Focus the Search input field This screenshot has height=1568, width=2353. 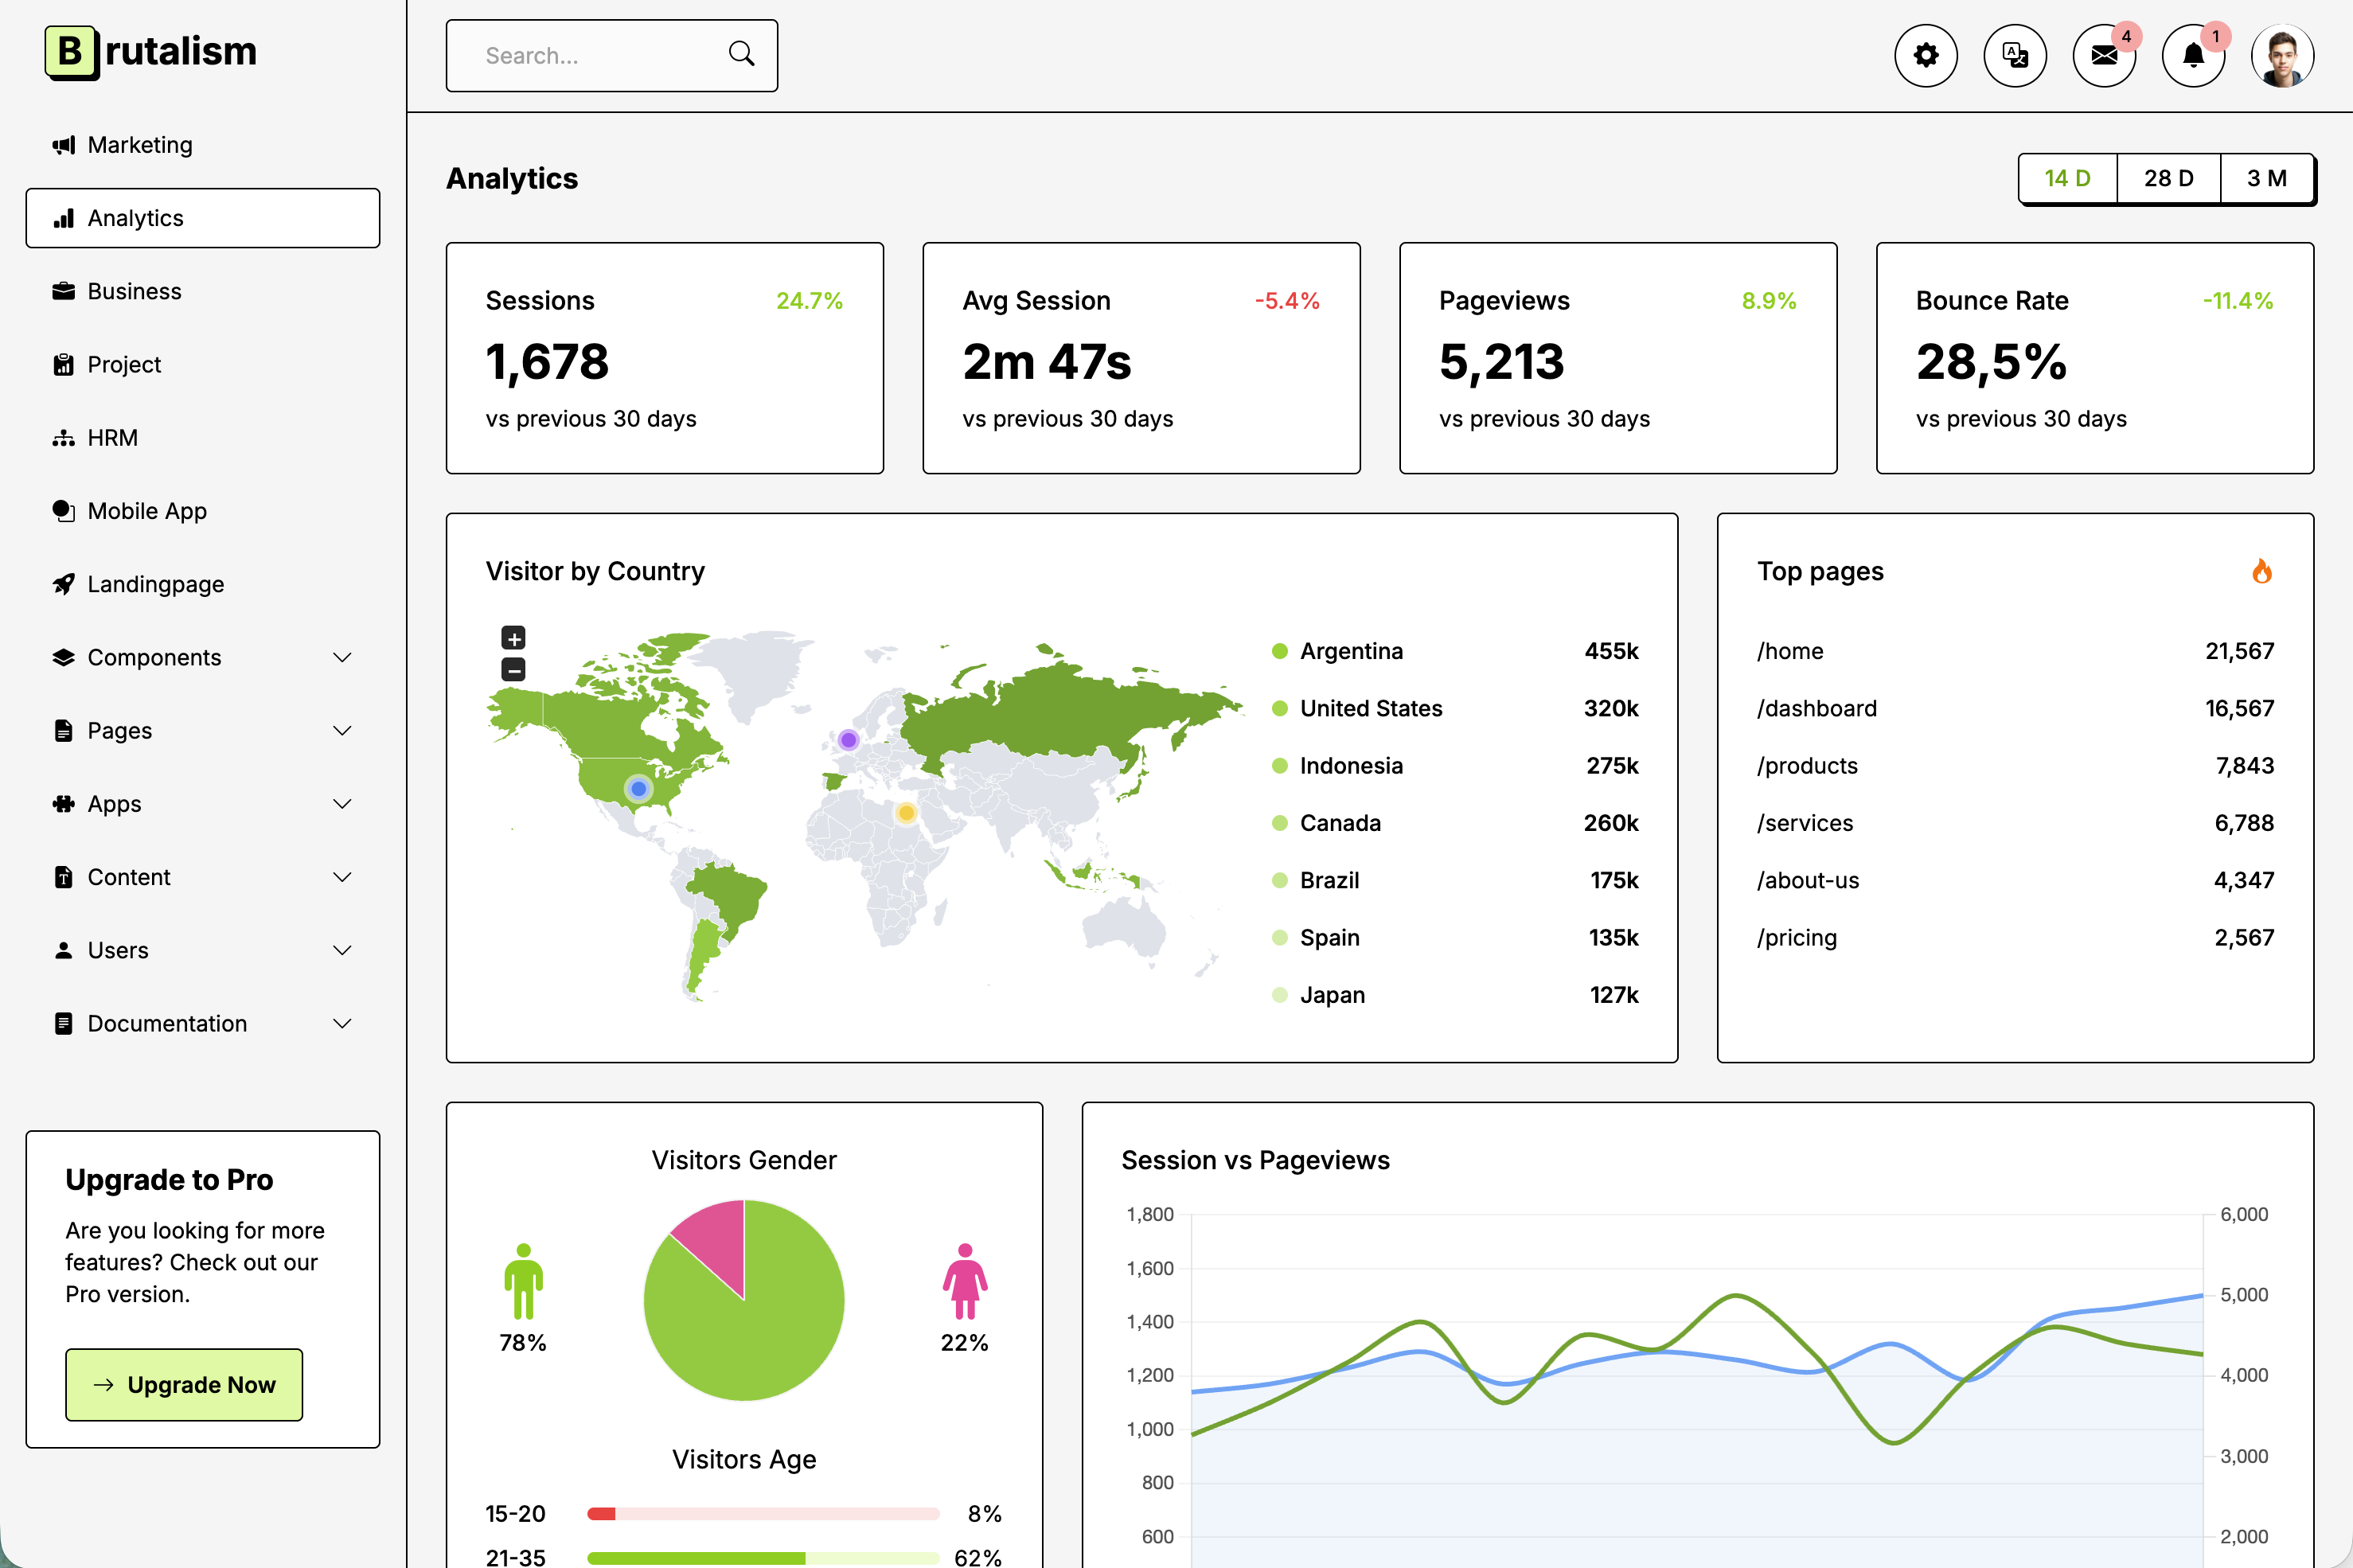tap(611, 56)
